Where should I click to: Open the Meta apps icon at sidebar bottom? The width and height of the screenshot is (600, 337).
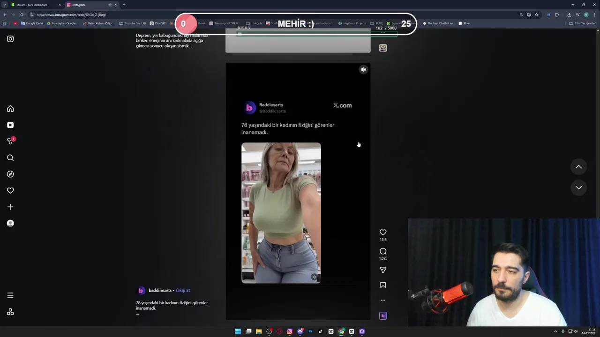[10, 312]
